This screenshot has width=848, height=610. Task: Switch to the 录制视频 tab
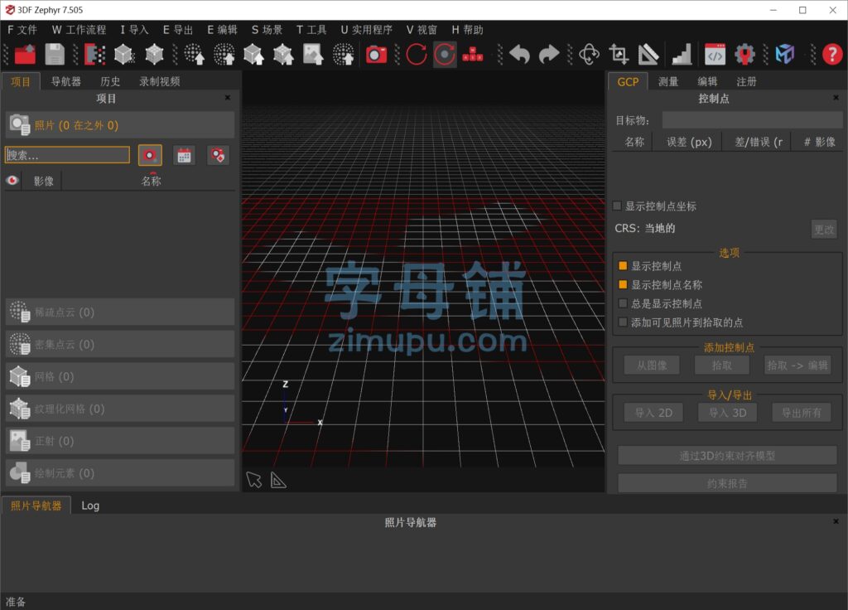pyautogui.click(x=160, y=81)
